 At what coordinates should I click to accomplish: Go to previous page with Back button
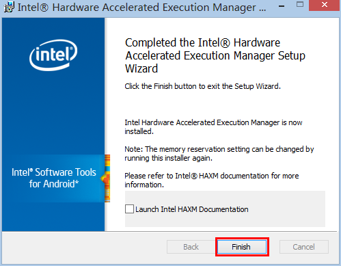191,247
